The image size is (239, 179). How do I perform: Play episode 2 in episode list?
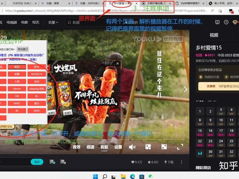click(x=210, y=111)
